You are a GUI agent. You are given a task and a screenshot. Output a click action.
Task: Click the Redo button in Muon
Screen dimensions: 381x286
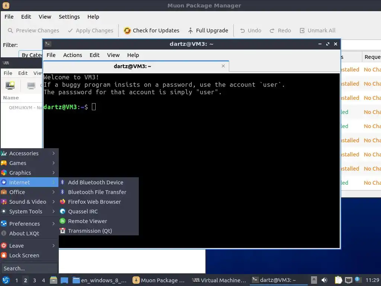click(x=280, y=31)
